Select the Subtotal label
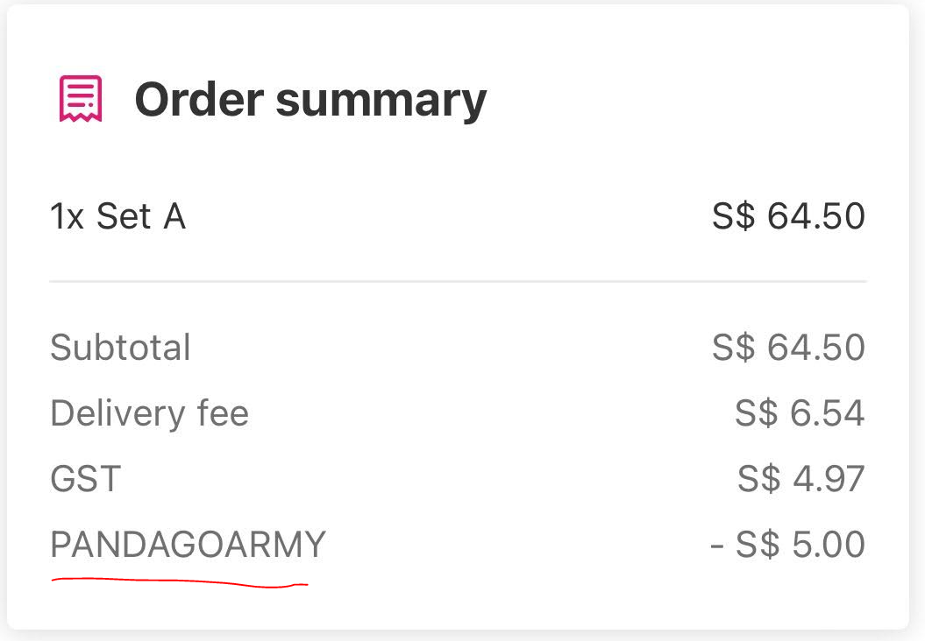The width and height of the screenshot is (925, 641). (120, 347)
